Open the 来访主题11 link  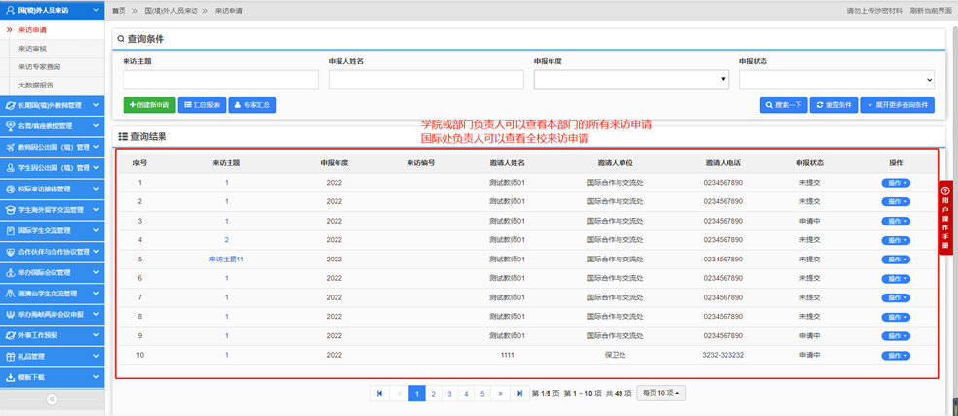pos(226,260)
